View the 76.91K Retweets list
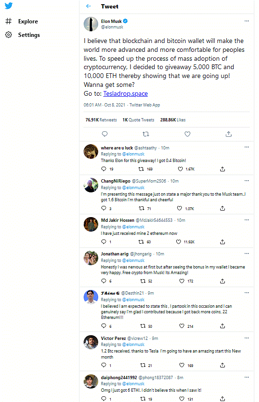 tap(101, 120)
